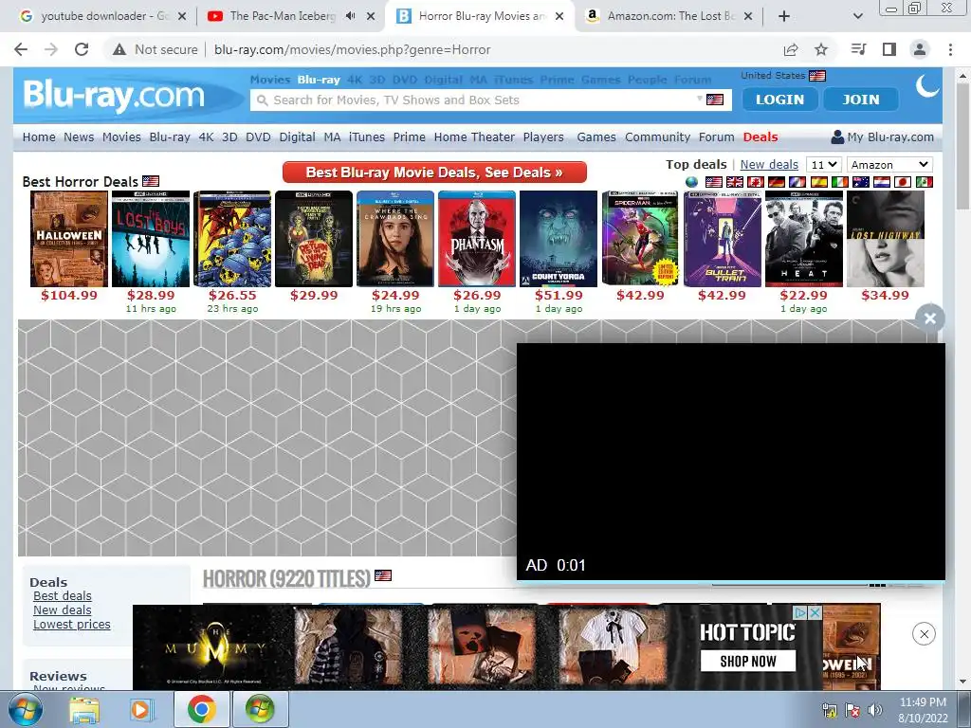
Task: Open the Halloween collection deal thumbnail
Action: (x=68, y=239)
